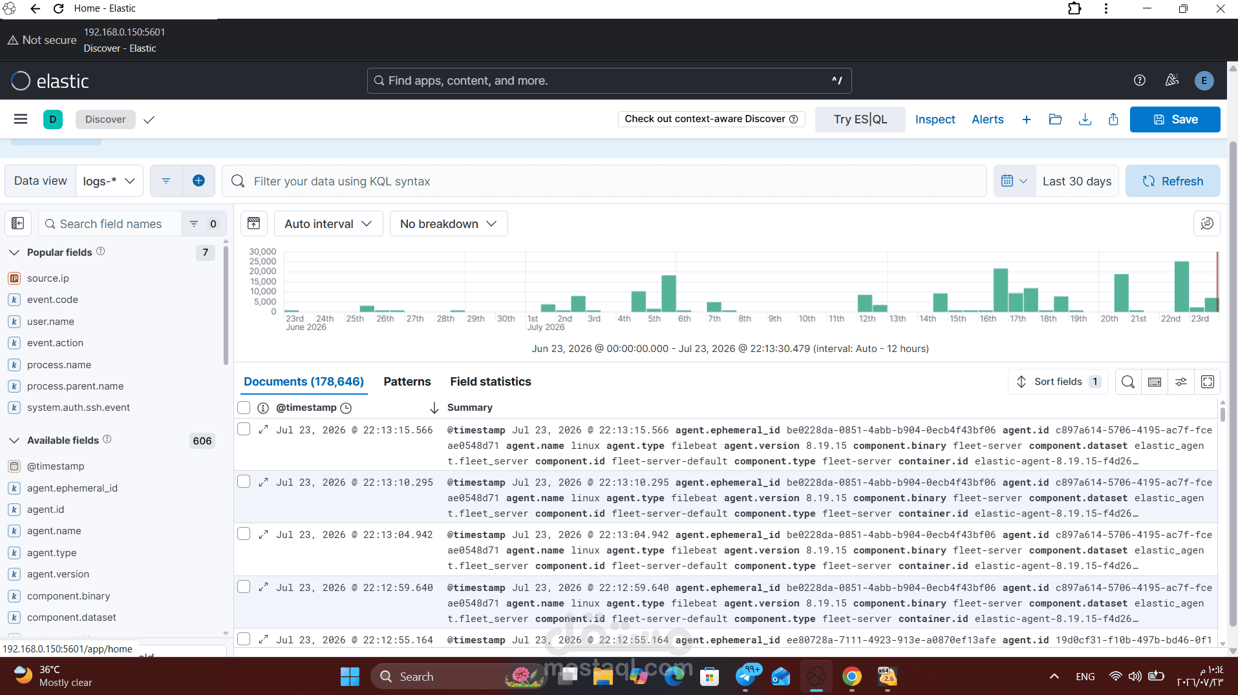Open the Alerts menu item
Viewport: 1238px width, 695px height.
pos(987,119)
